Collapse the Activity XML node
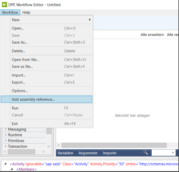Viewport: 179px width, 172px height. tap(5, 164)
